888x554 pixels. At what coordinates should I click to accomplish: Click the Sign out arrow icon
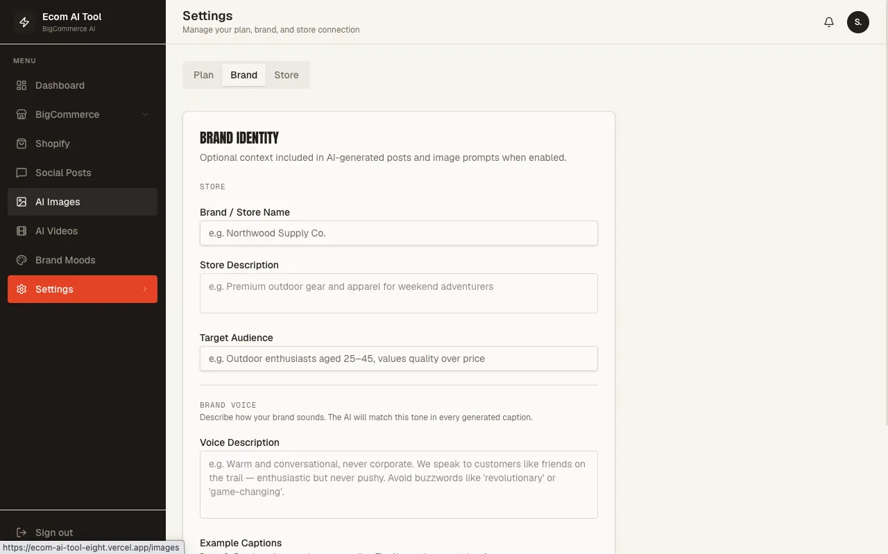(x=22, y=533)
